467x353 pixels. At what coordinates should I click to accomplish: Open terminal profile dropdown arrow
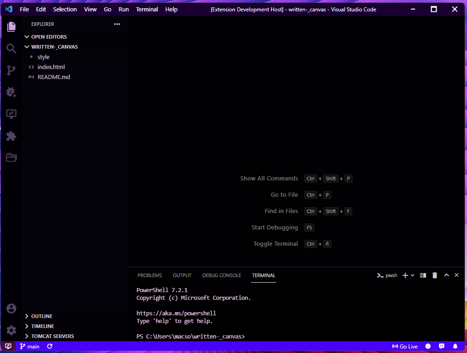coord(413,275)
